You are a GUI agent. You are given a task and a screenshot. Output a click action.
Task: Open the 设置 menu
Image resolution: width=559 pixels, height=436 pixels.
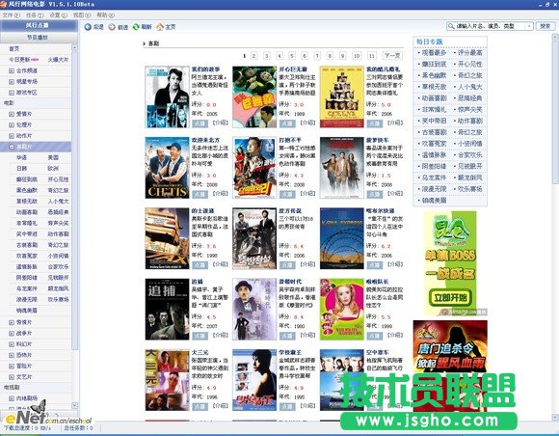click(58, 15)
